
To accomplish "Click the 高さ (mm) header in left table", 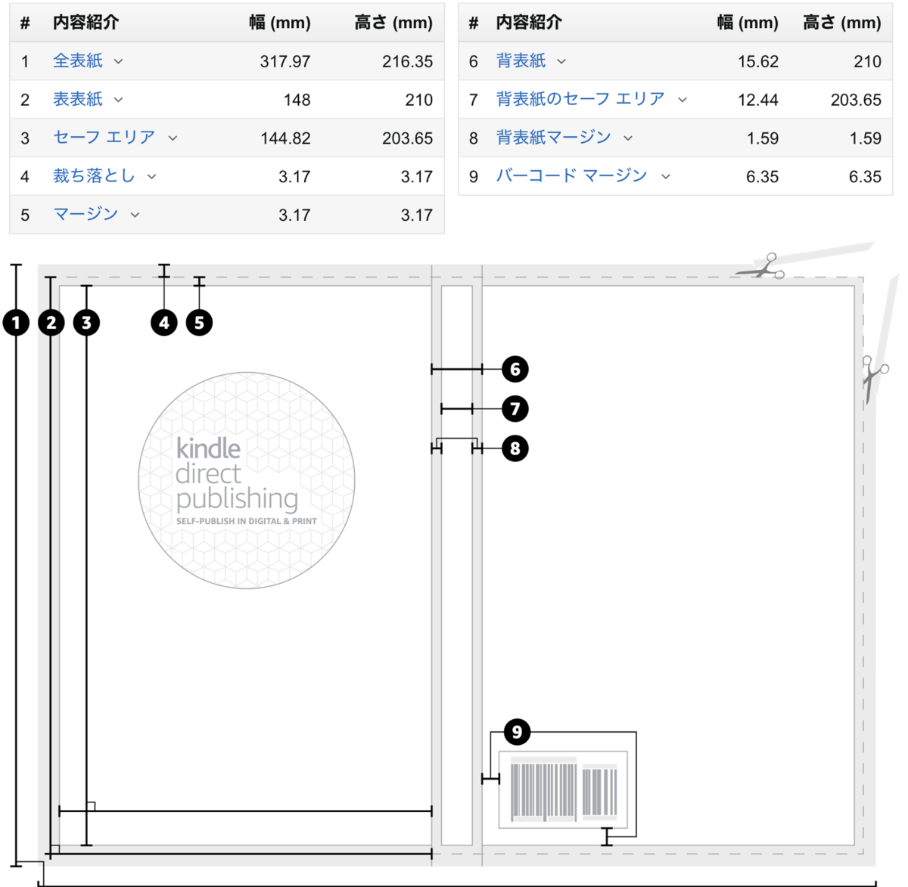I will [x=393, y=23].
